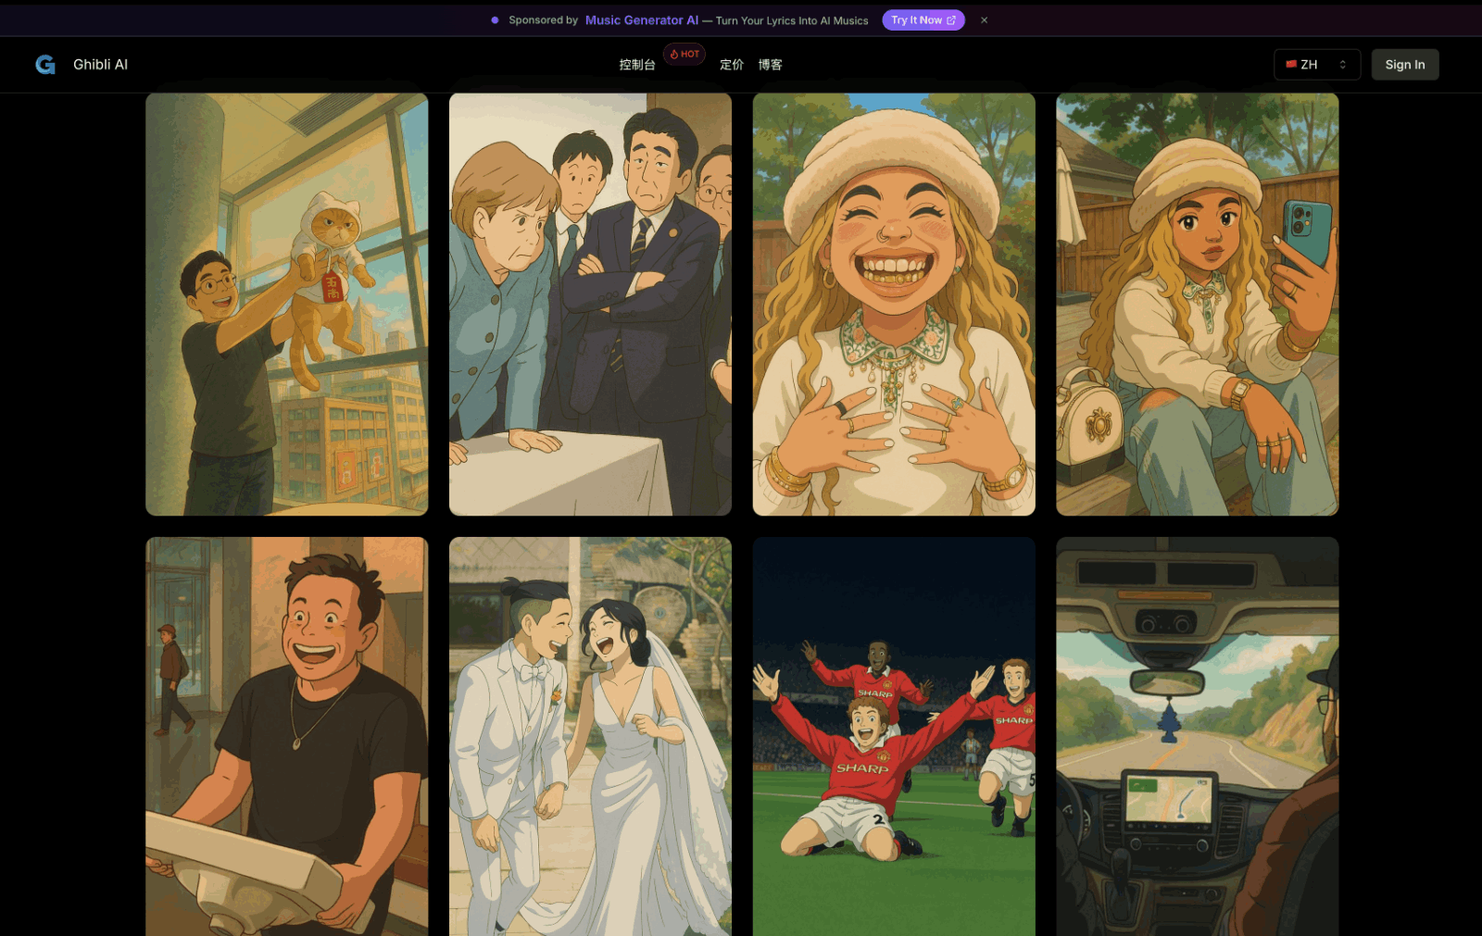
Task: Dismiss the sponsored banner with the X
Action: [985, 20]
